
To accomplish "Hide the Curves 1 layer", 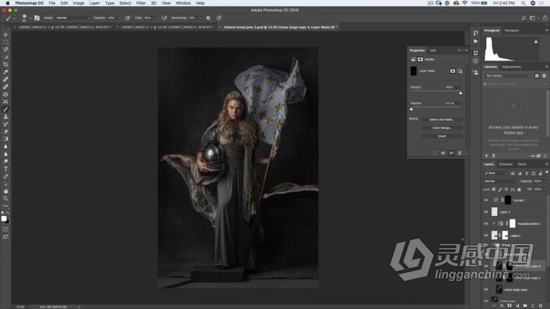I will click(486, 200).
